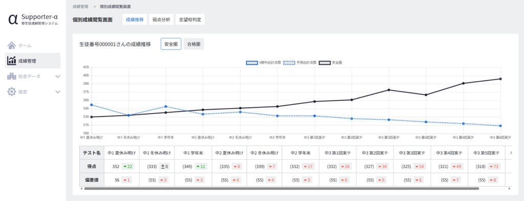Click the ▼1 deviation badge
The width and height of the screenshot is (524, 201).
tap(126, 180)
